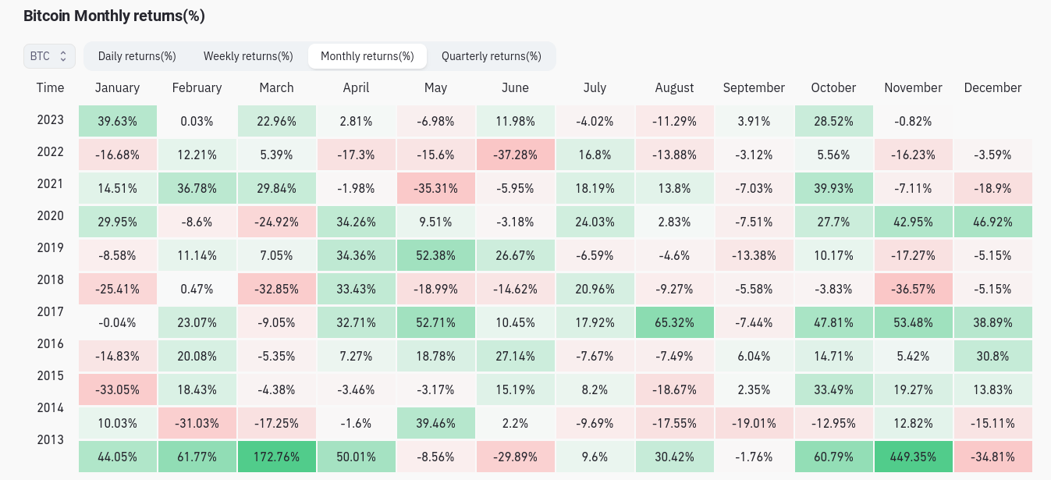Click the -35.31% May 2021 cell

pos(435,188)
